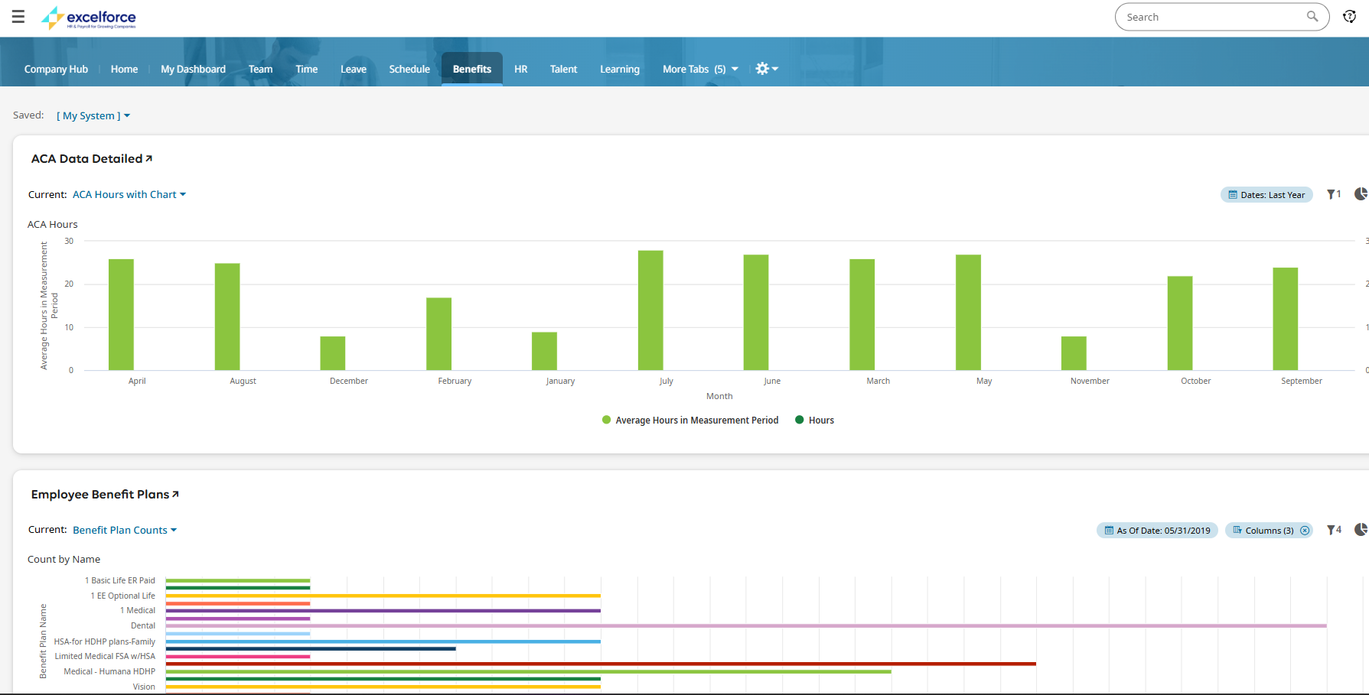Viewport: 1369px width, 695px height.
Task: Open ACA Data Detailed filter icon
Action: click(x=1334, y=194)
